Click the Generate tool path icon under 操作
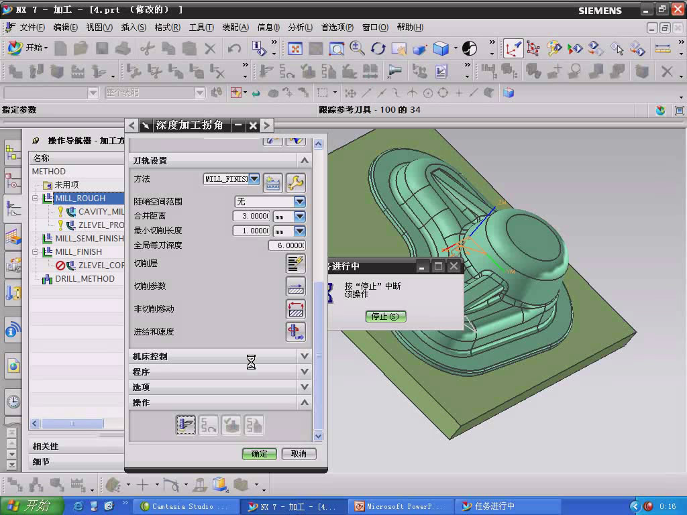 (x=185, y=424)
